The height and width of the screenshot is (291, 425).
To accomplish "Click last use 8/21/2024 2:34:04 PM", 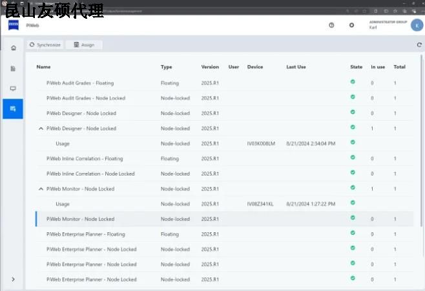I will click(x=311, y=143).
